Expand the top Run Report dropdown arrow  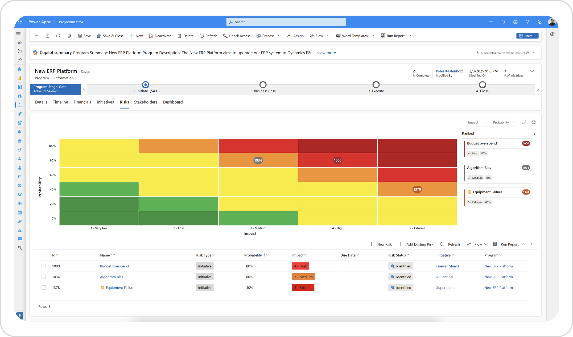pos(410,36)
